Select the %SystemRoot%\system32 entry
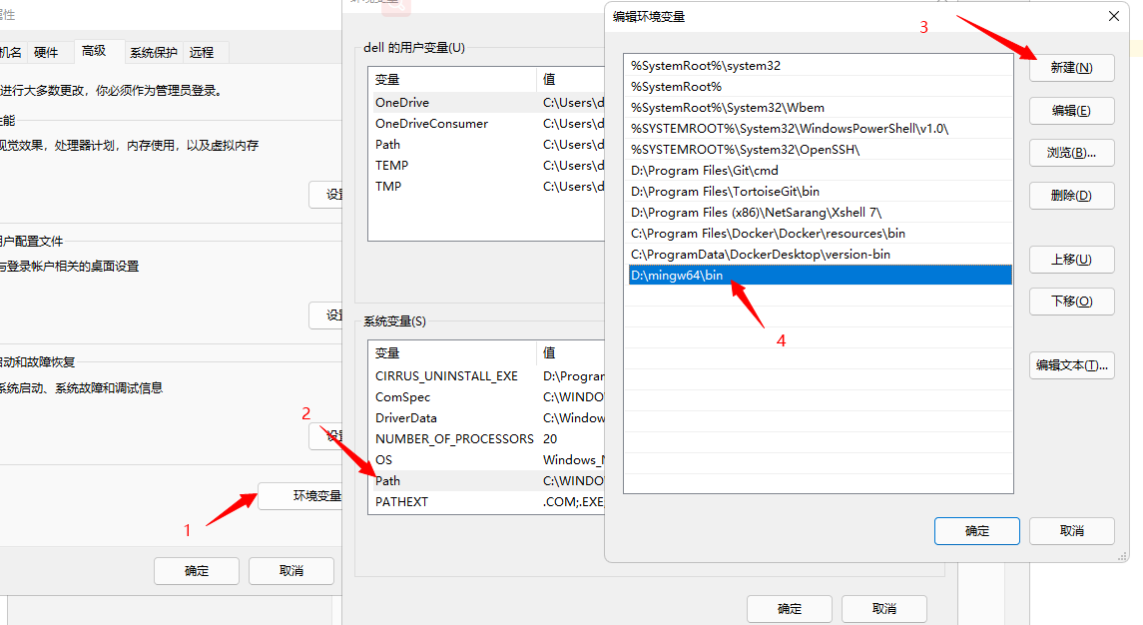Screen dimensions: 1143x625 (x=699, y=65)
